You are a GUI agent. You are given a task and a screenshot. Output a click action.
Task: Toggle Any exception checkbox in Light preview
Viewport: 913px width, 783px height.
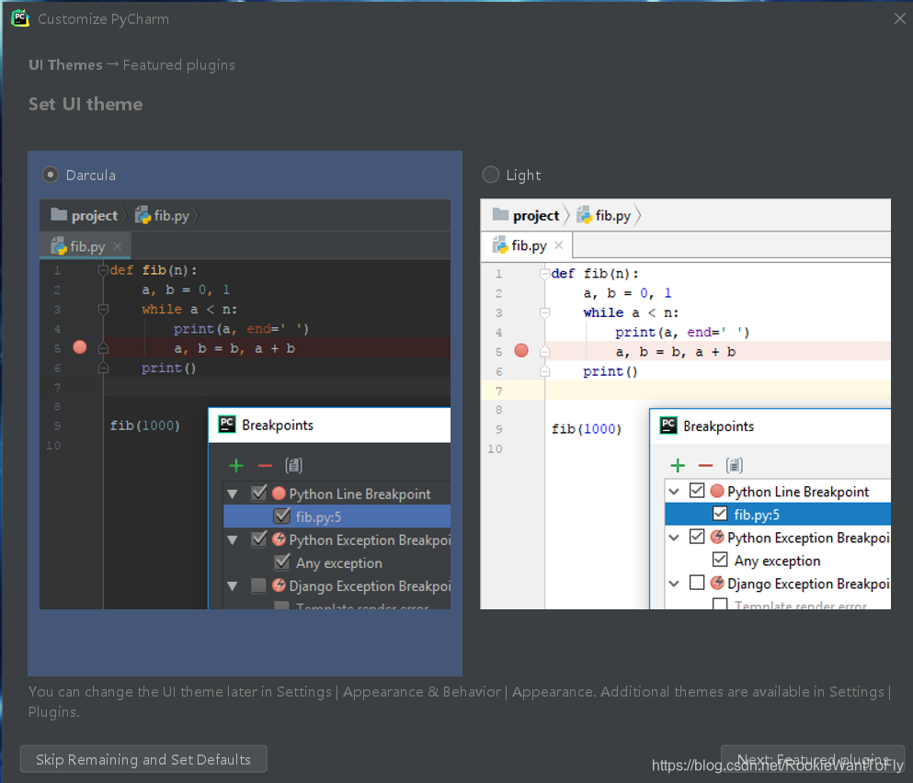click(720, 560)
